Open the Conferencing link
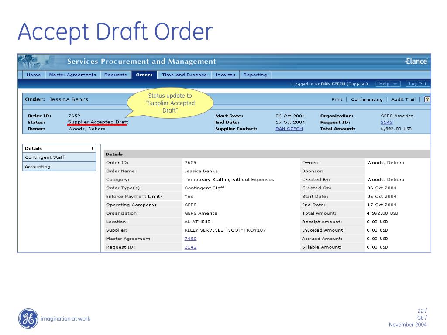447x335 pixels. click(x=367, y=99)
